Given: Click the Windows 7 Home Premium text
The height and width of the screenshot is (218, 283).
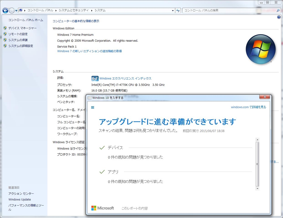Looking at the screenshot, I should coord(75,35).
